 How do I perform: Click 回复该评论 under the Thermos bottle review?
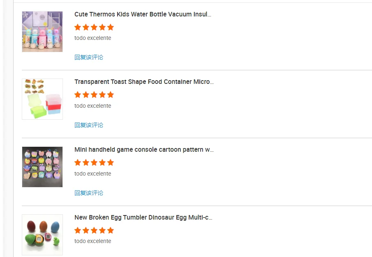[89, 57]
